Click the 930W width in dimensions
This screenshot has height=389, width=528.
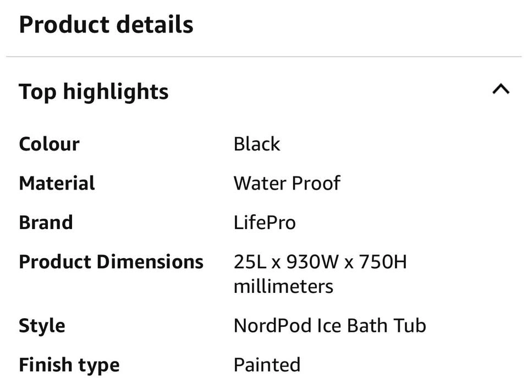tap(310, 262)
